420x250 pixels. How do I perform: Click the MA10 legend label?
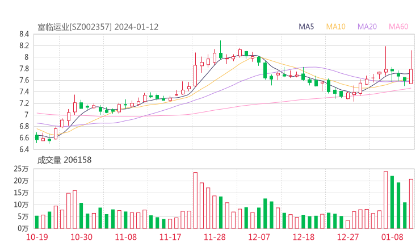click(335, 27)
